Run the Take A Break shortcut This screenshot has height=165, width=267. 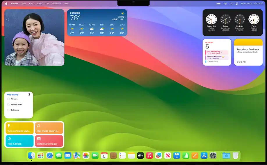coord(19,141)
